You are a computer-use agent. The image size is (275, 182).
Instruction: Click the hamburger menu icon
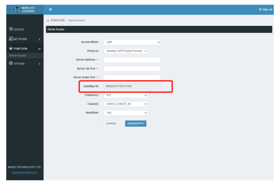(x=50, y=9)
